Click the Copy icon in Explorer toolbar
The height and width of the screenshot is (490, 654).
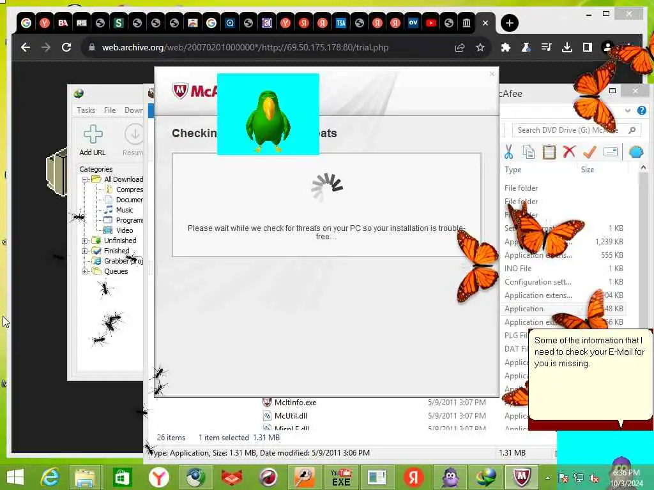coord(528,152)
